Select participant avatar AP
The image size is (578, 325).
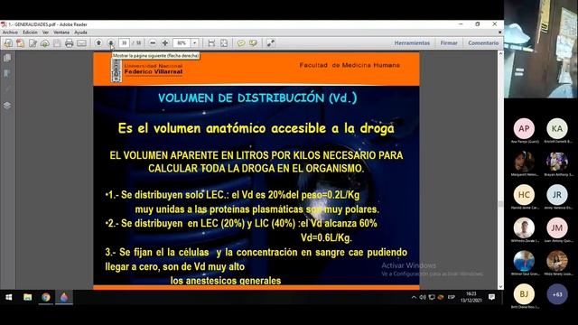[x=524, y=128]
